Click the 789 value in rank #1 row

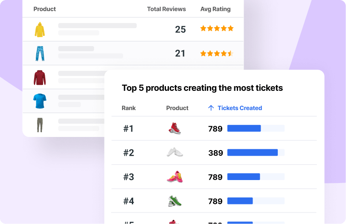215,129
